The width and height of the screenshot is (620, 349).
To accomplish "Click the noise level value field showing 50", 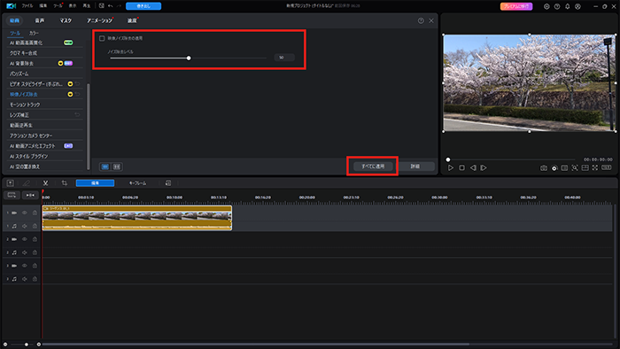I will point(284,58).
